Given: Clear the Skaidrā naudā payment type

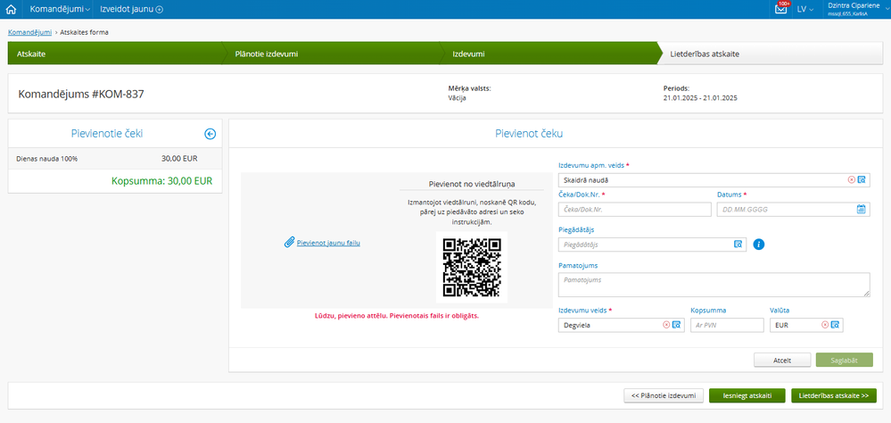Looking at the screenshot, I should 851,179.
